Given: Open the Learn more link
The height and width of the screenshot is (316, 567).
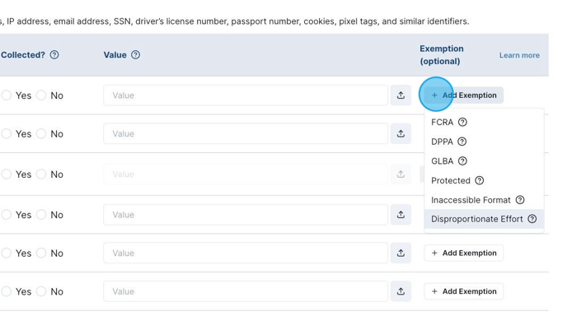Looking at the screenshot, I should click(x=519, y=55).
